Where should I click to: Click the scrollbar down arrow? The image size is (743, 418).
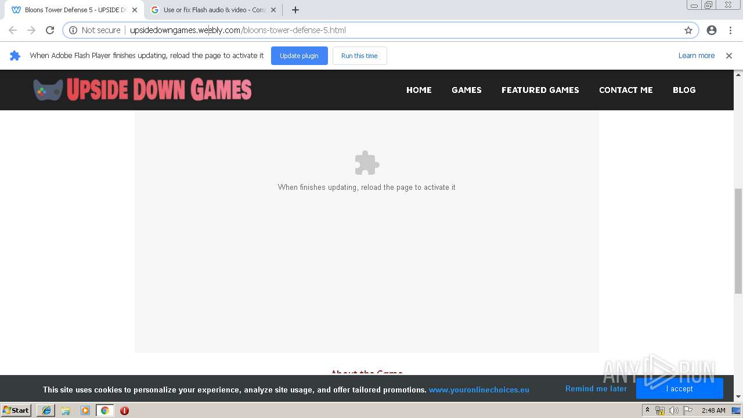(x=738, y=397)
